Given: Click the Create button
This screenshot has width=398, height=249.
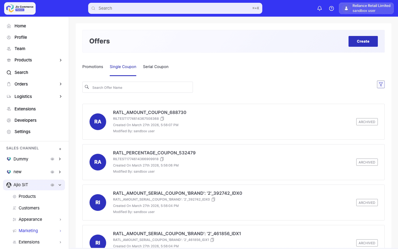Looking at the screenshot, I should tap(363, 41).
